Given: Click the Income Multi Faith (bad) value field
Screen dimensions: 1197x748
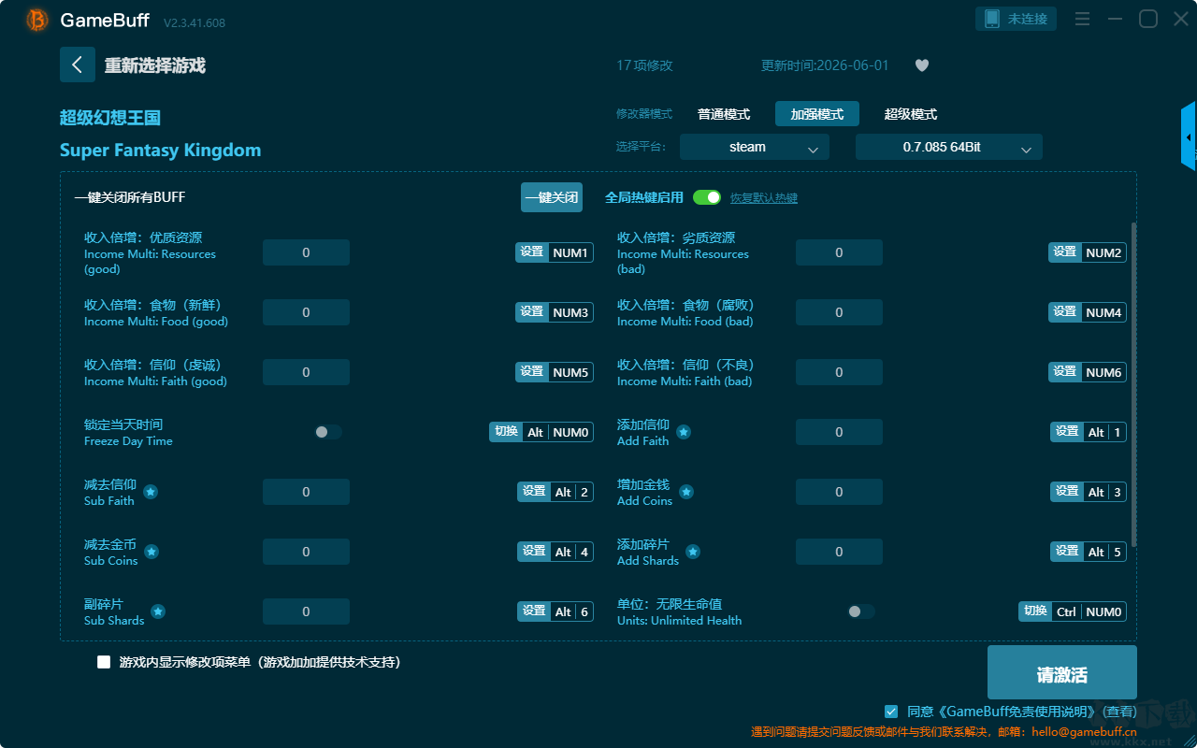Looking at the screenshot, I should pos(839,372).
